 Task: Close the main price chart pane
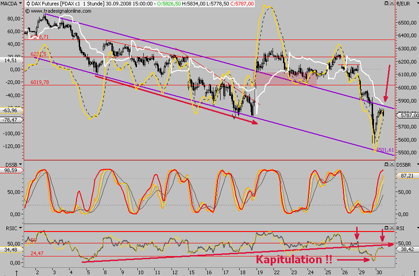392,3
